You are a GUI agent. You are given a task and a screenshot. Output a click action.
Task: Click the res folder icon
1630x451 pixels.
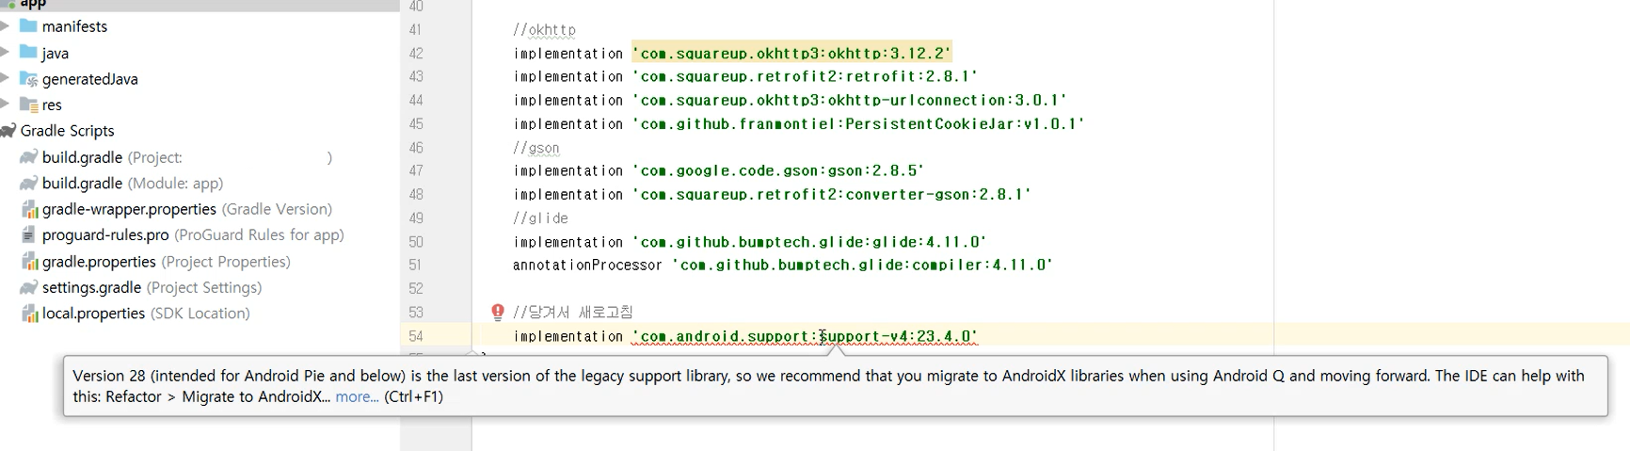[x=28, y=105]
